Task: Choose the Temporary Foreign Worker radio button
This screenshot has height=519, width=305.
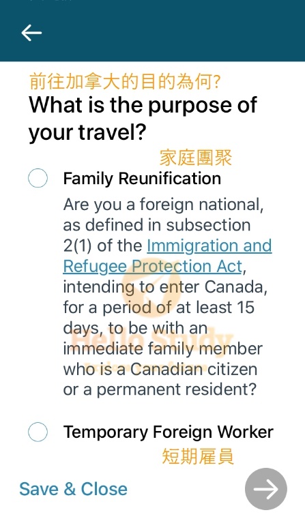Action: [38, 432]
